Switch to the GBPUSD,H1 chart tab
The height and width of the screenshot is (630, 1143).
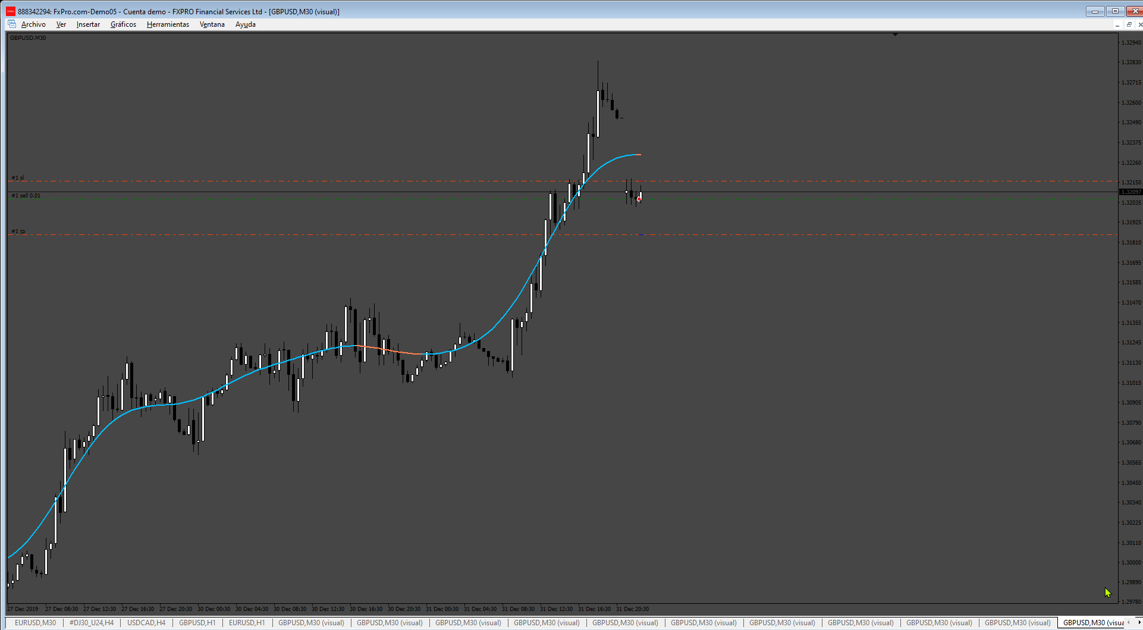tap(197, 623)
